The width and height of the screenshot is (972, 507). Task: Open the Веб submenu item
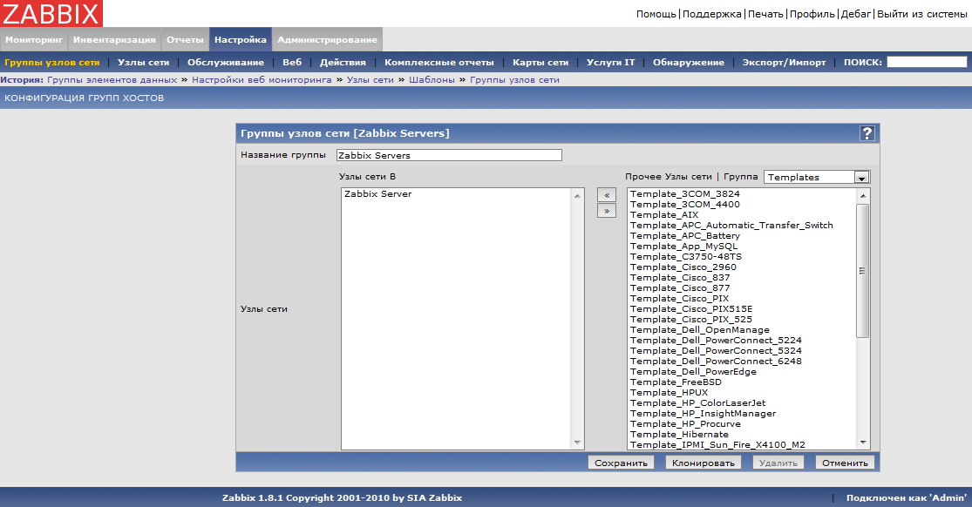point(292,63)
